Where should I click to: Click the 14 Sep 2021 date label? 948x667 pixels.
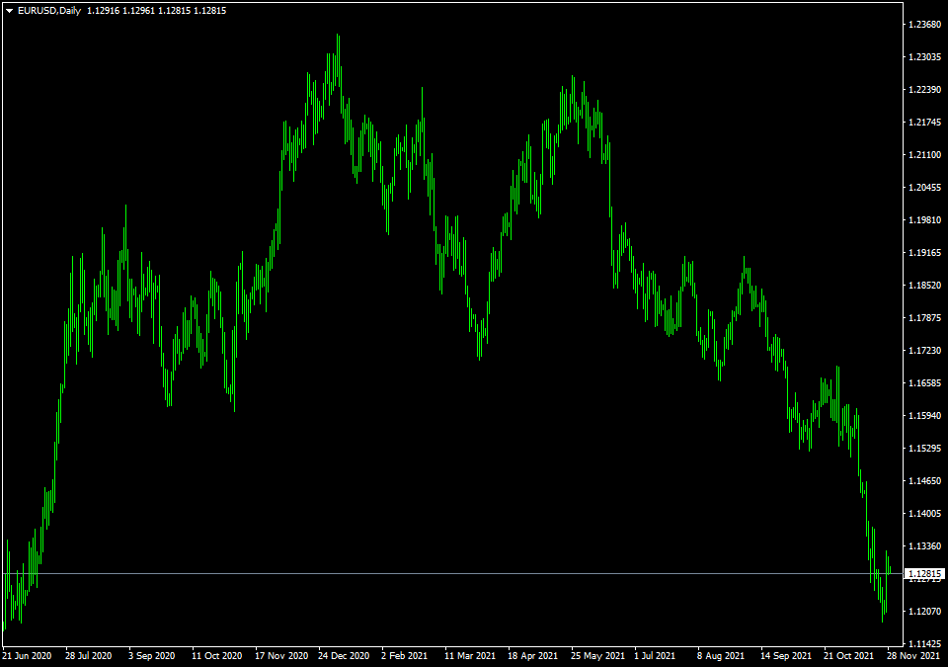tap(785, 656)
